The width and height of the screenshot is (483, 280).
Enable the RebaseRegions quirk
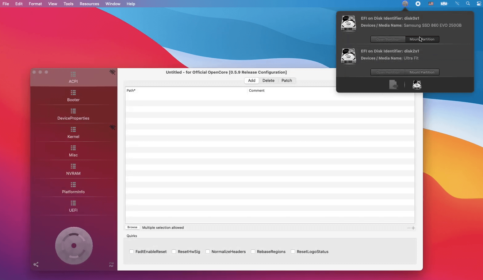253,251
